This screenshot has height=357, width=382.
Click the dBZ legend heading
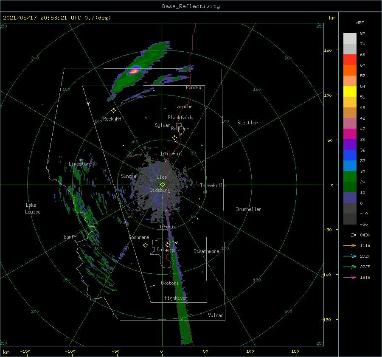360,22
